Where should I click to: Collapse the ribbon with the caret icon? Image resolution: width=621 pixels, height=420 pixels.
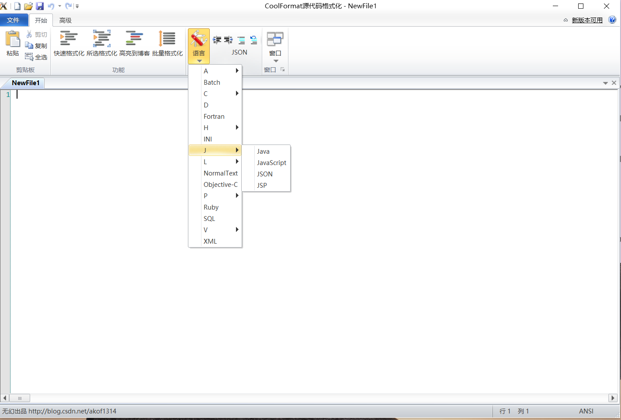pyautogui.click(x=565, y=20)
